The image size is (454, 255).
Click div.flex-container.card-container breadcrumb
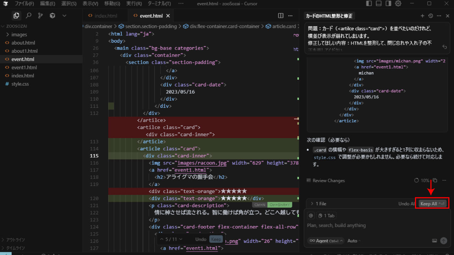(x=222, y=27)
